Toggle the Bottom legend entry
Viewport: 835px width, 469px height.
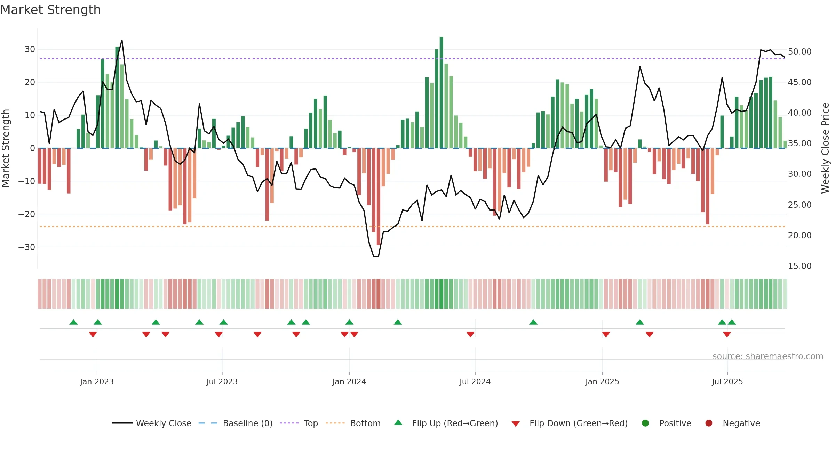tap(353, 423)
